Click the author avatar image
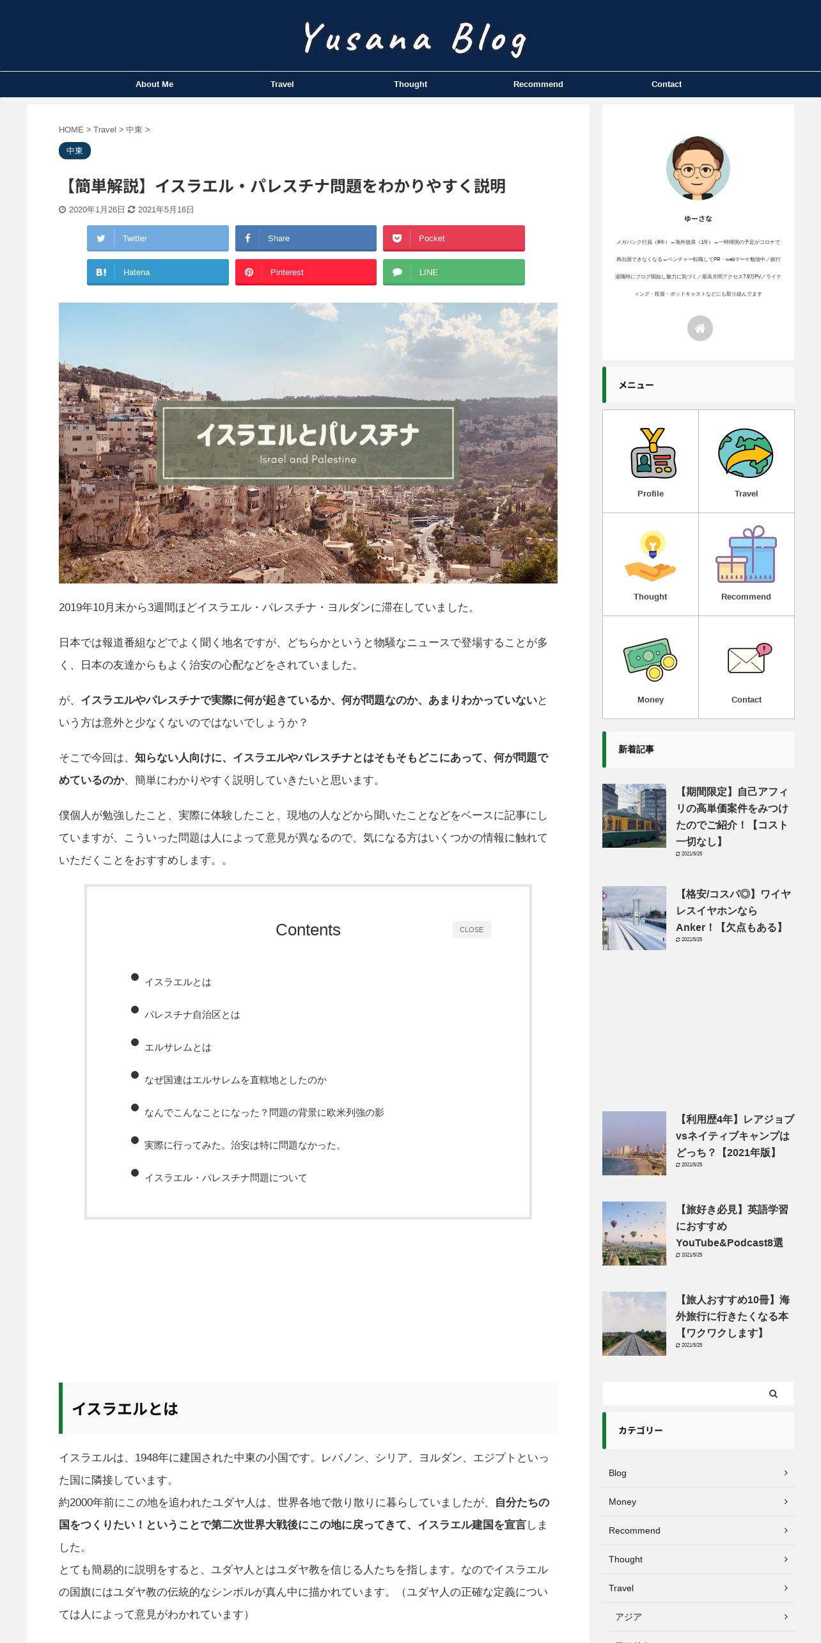821x1643 pixels. point(698,168)
